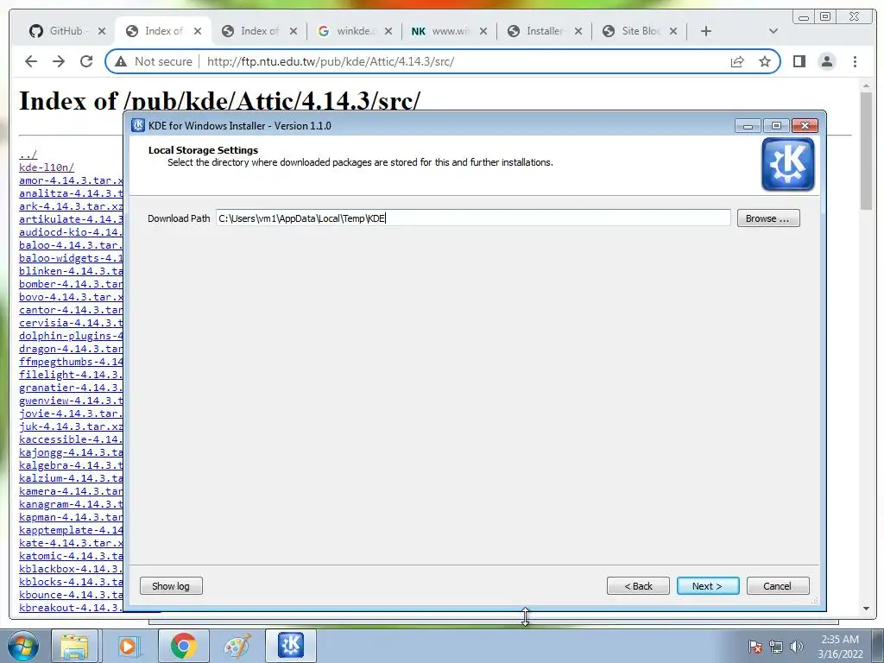Image resolution: width=884 pixels, height=663 pixels.
Task: Click into the Download Path text field
Action: pyautogui.click(x=473, y=218)
